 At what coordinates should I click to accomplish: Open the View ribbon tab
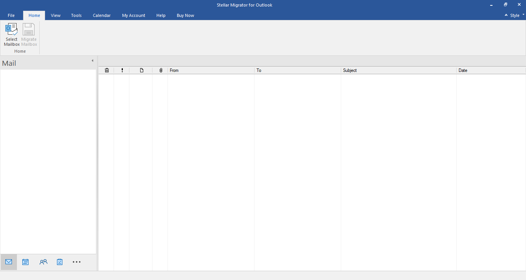[x=55, y=15]
